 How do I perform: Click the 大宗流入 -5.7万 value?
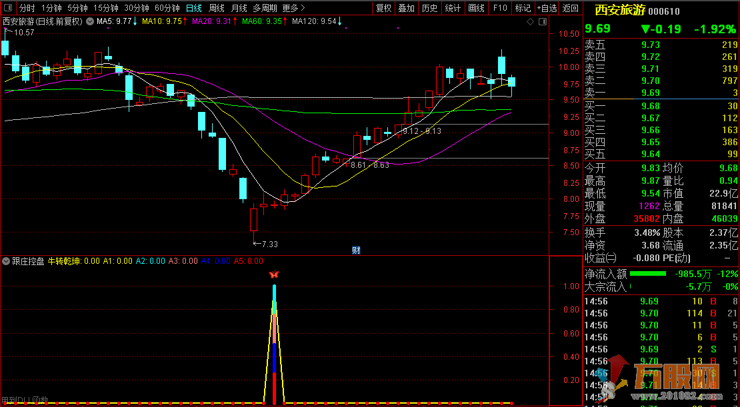[x=698, y=286]
